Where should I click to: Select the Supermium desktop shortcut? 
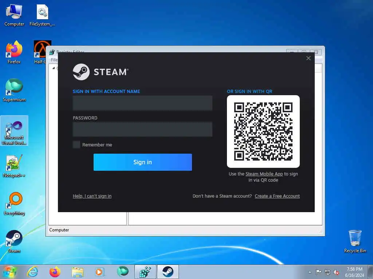tap(14, 90)
